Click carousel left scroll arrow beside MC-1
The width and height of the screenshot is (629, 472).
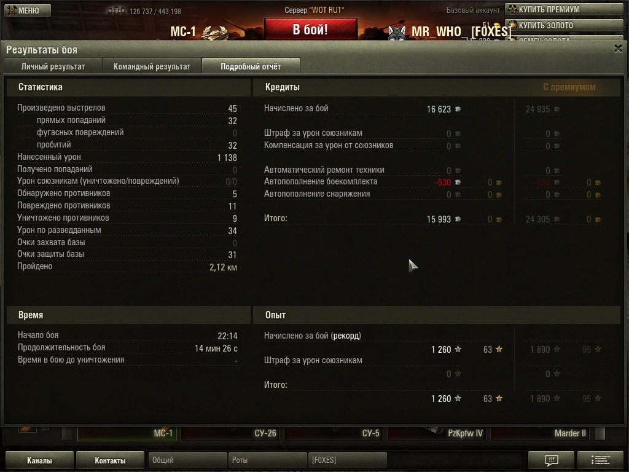point(68,433)
